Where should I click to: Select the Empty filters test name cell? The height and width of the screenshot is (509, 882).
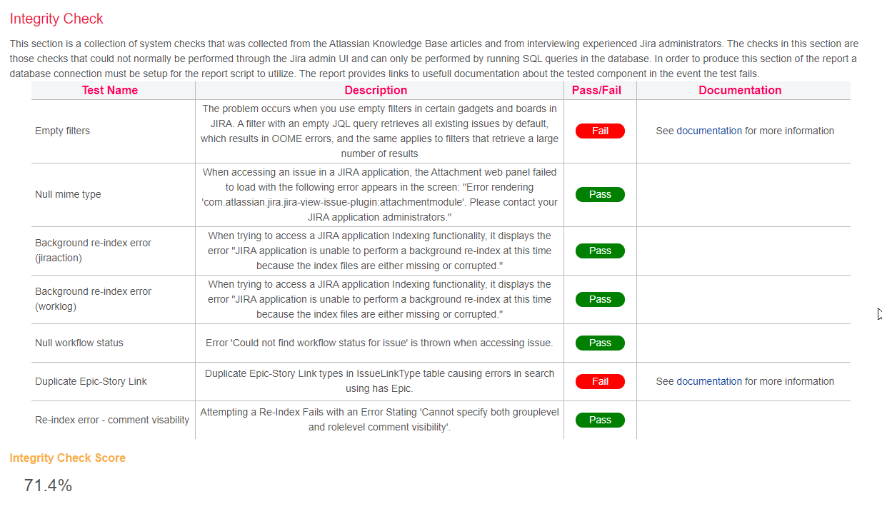pos(62,131)
